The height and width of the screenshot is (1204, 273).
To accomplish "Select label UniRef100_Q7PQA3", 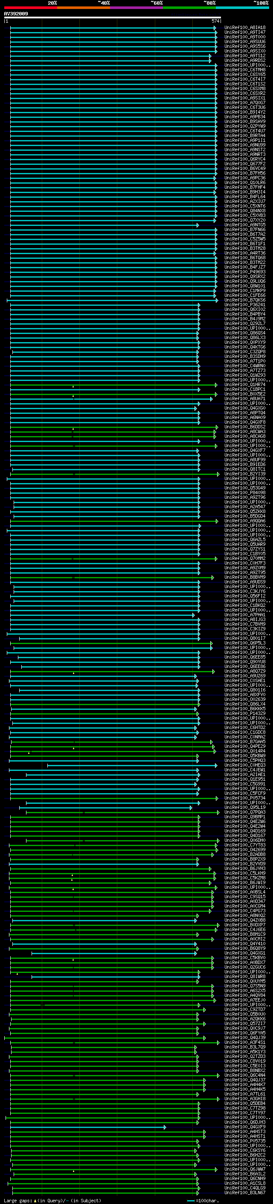I will [x=245, y=812].
